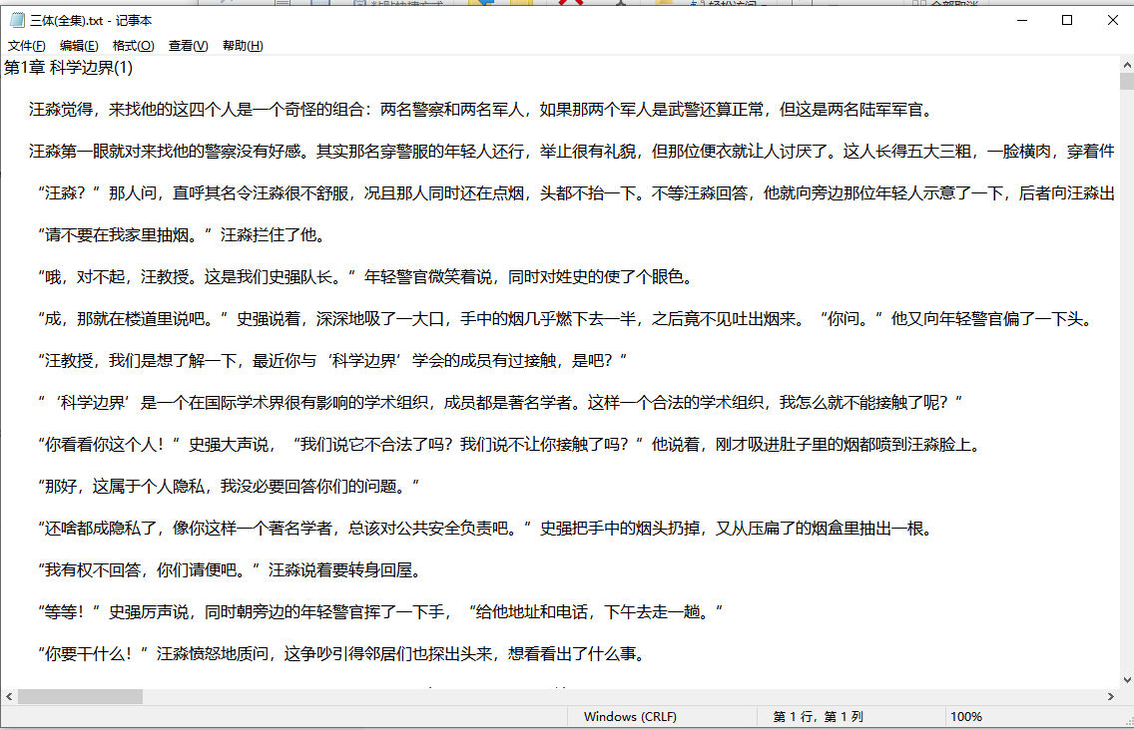This screenshot has width=1134, height=730.
Task: Click the line starting '科学边界'是一个在国际学术界
Action: click(x=500, y=403)
